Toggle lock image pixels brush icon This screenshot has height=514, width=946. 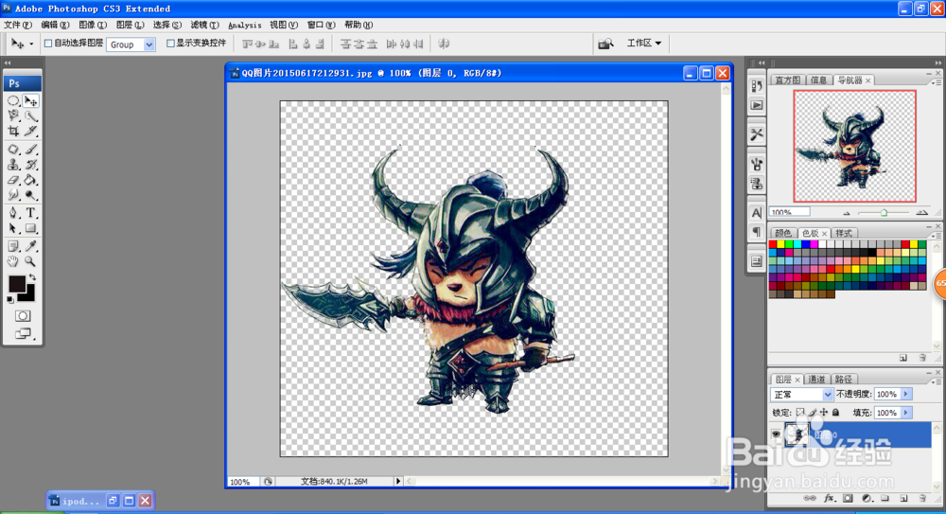point(812,413)
